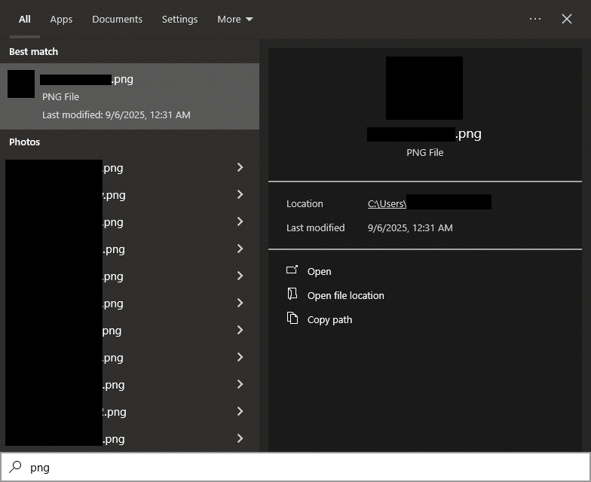Click the magnifier icon in search box
591x482 pixels.
coord(15,467)
